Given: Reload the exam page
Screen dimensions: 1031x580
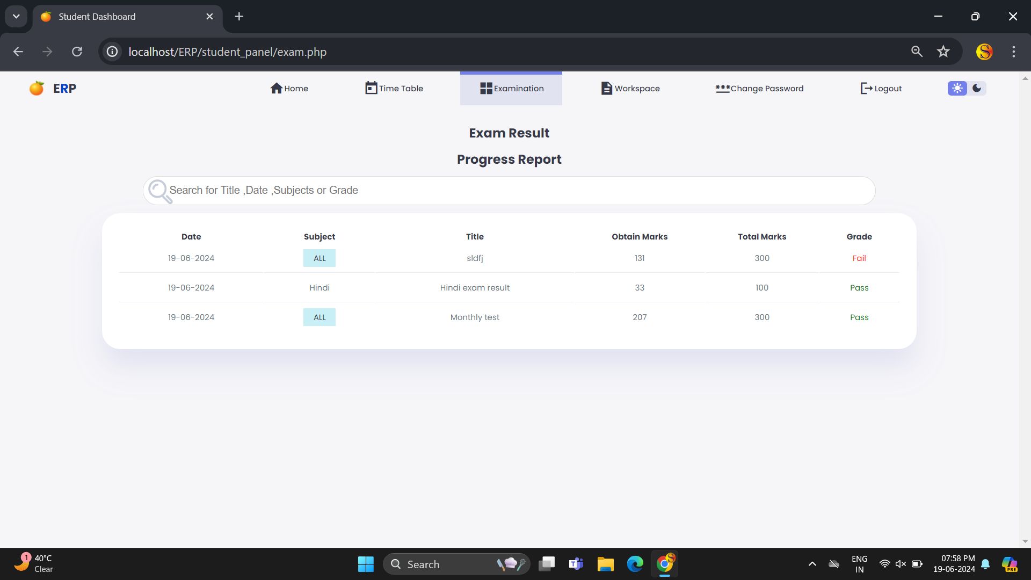Looking at the screenshot, I should click(x=77, y=52).
